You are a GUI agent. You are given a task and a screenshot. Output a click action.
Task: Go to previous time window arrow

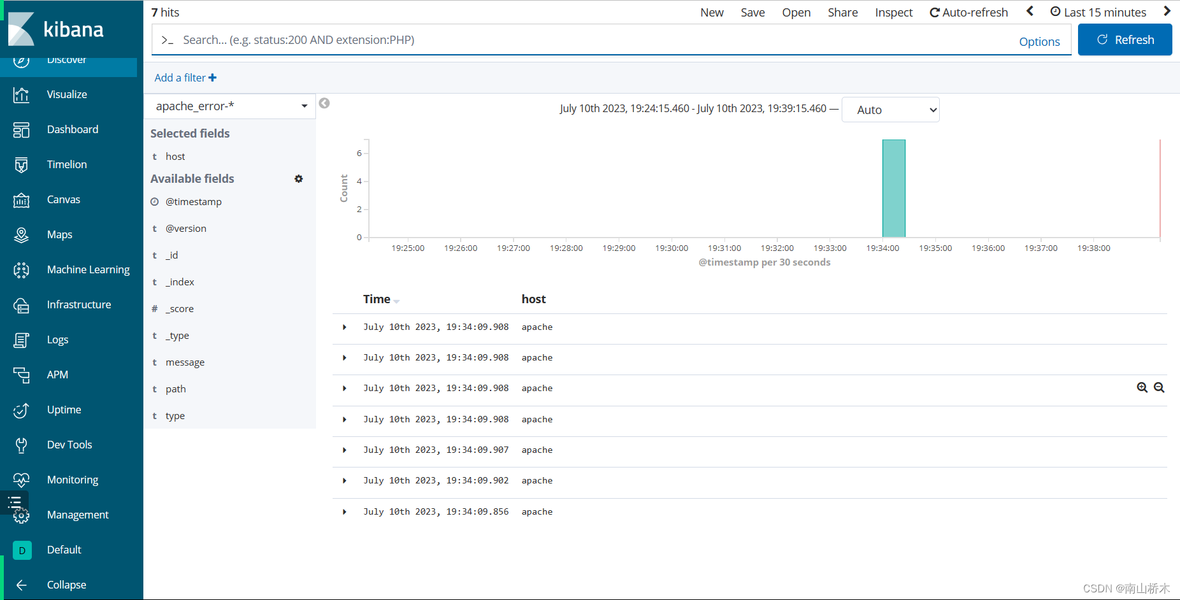1030,11
